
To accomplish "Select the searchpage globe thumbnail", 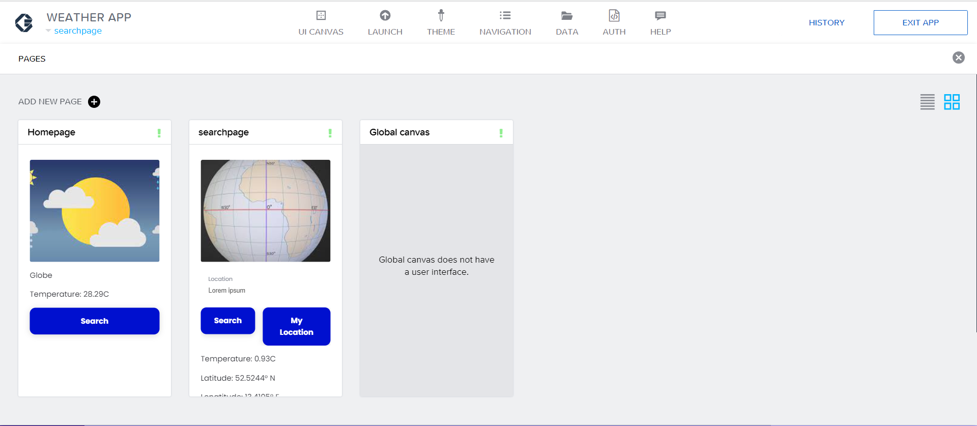I will click(266, 211).
